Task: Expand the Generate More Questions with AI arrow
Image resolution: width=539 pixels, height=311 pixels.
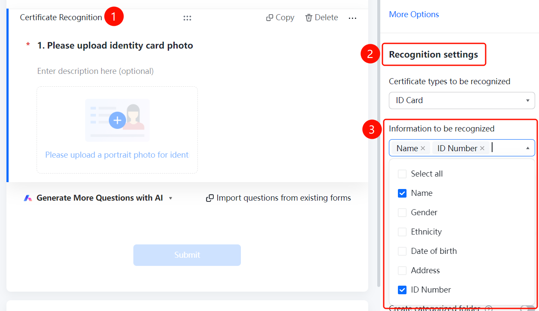Action: pyautogui.click(x=171, y=198)
